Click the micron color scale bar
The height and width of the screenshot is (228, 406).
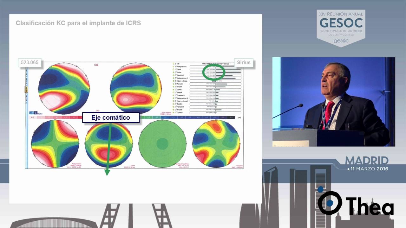[x=133, y=117]
